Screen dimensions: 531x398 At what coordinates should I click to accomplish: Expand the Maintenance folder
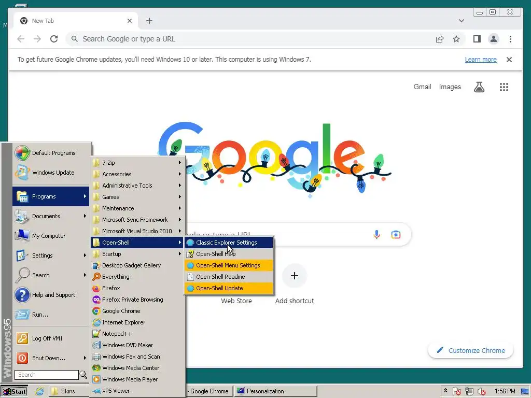(138, 208)
